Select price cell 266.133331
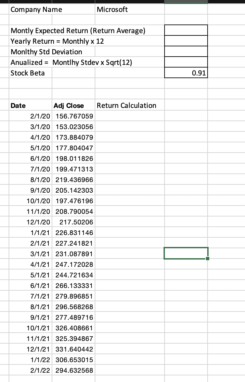 73,286
